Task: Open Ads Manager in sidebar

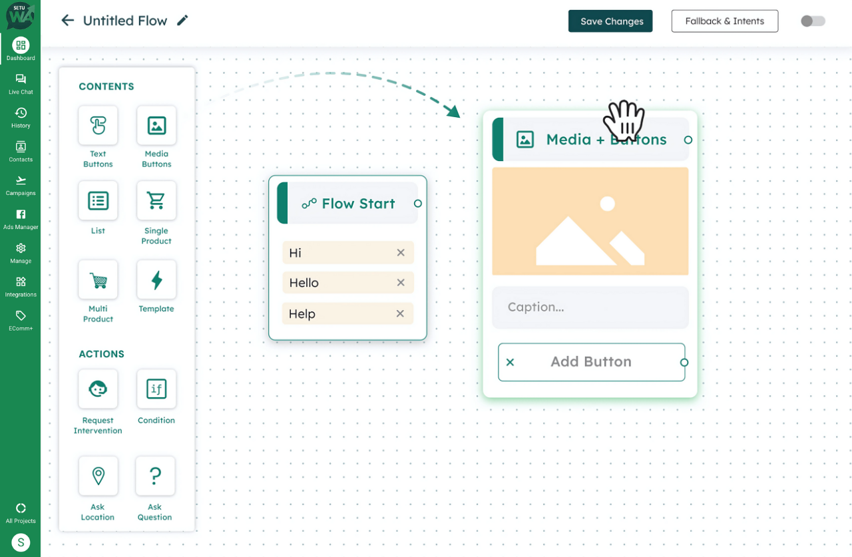Action: [21, 220]
